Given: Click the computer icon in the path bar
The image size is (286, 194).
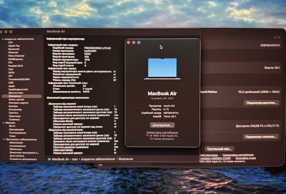Looking at the screenshot, I should click(x=49, y=159).
